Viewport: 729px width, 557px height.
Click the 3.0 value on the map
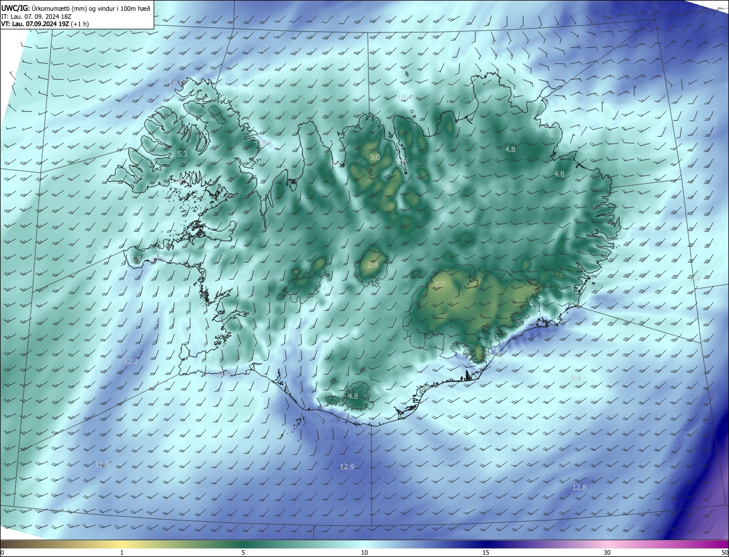tap(375, 157)
